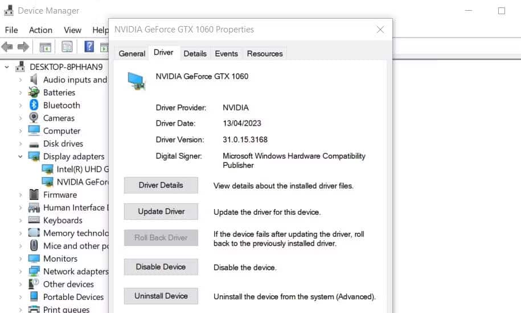This screenshot has height=313, width=521.
Task: Click the Batteries category icon
Action: 34,92
